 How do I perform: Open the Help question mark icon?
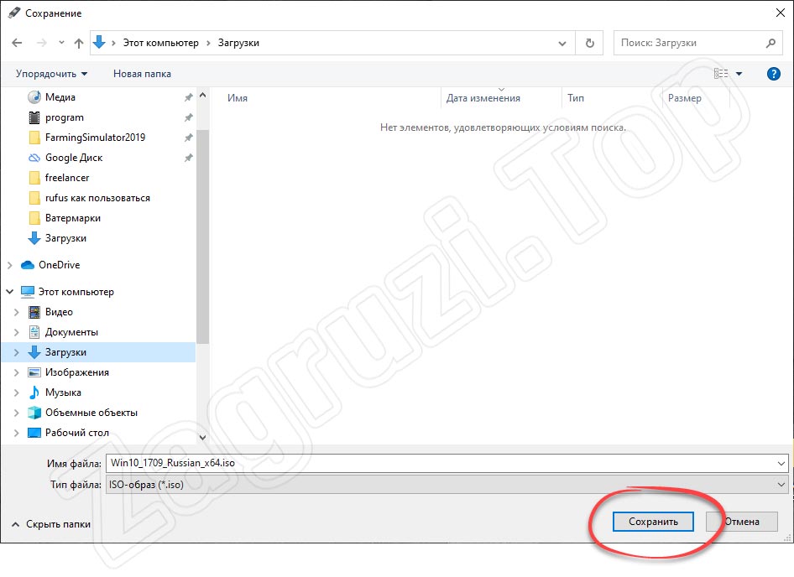pyautogui.click(x=773, y=74)
